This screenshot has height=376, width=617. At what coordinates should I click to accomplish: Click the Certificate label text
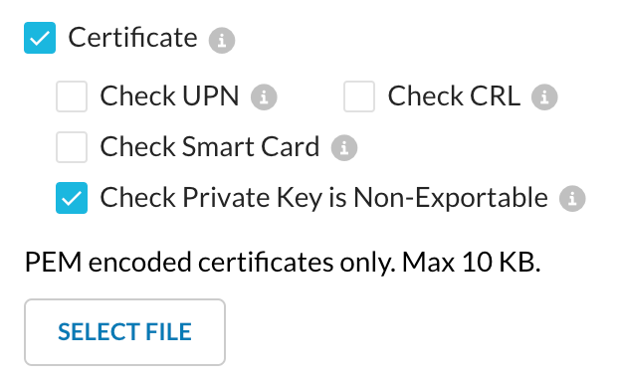pyautogui.click(x=133, y=38)
